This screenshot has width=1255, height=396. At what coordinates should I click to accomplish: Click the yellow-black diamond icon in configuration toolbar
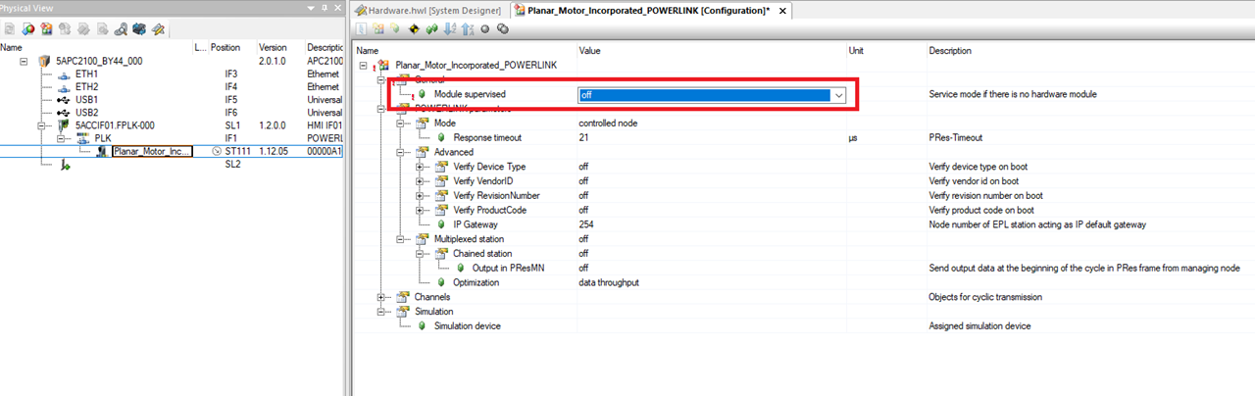[x=414, y=29]
